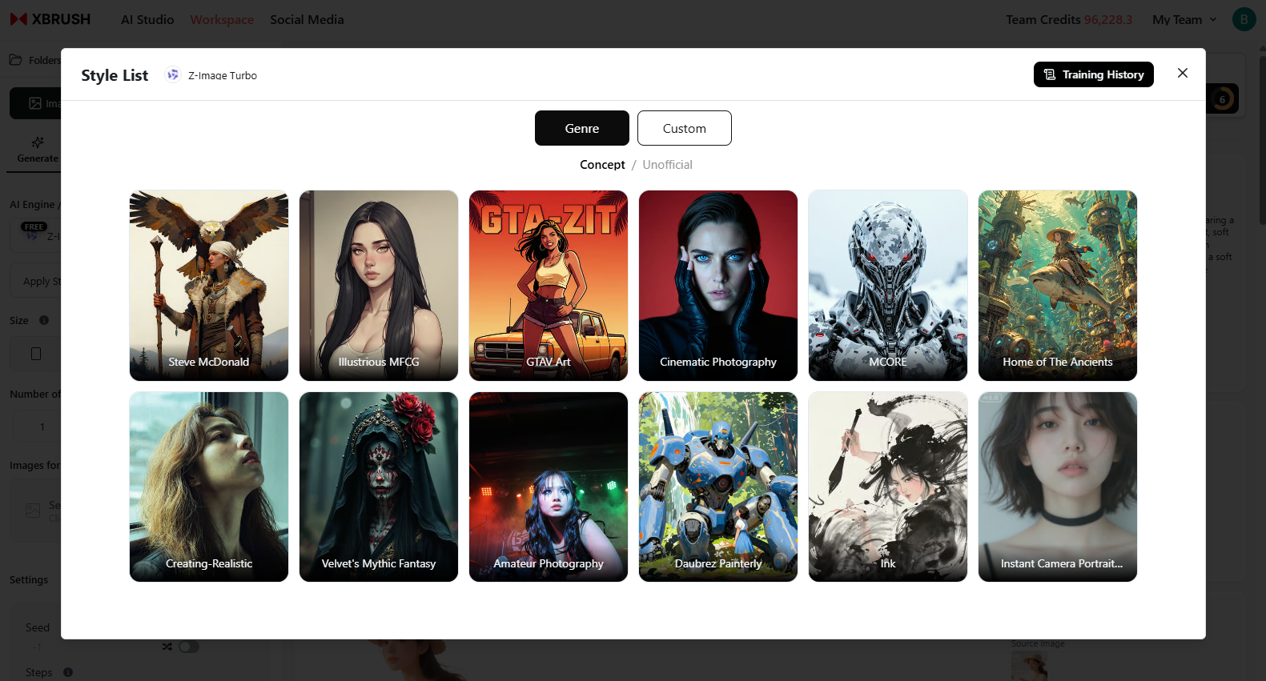
Task: Open Social Media in the top navigation
Action: click(307, 19)
